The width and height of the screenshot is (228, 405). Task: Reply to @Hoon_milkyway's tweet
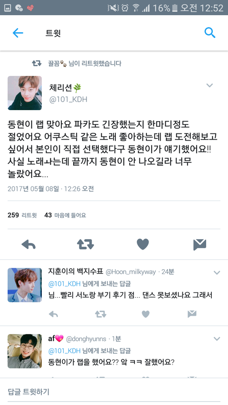click(53, 314)
